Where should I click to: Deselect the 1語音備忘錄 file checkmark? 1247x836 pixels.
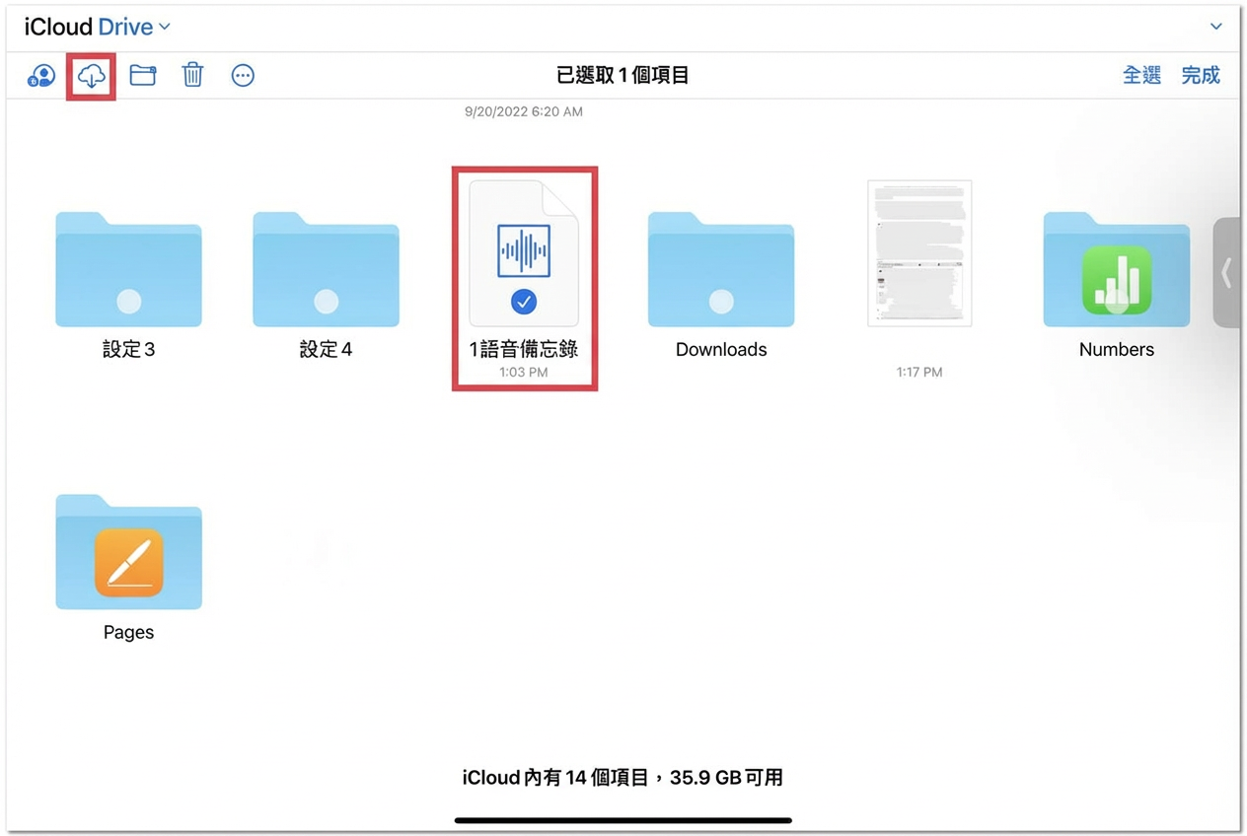pyautogui.click(x=524, y=302)
